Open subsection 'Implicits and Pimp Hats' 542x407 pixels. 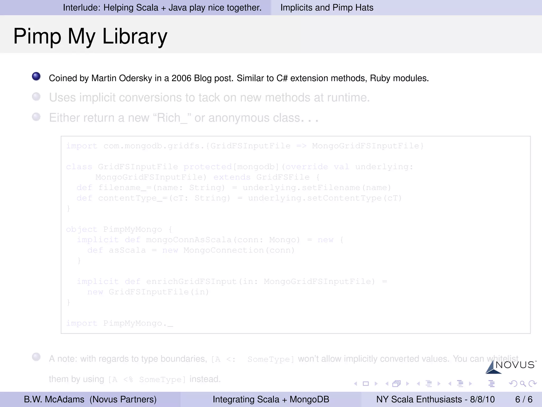pyautogui.click(x=327, y=7)
